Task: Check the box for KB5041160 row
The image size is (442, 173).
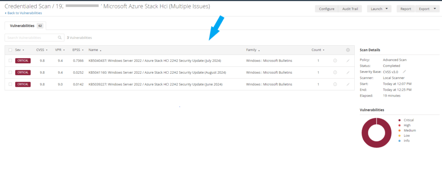Action: click(10, 72)
